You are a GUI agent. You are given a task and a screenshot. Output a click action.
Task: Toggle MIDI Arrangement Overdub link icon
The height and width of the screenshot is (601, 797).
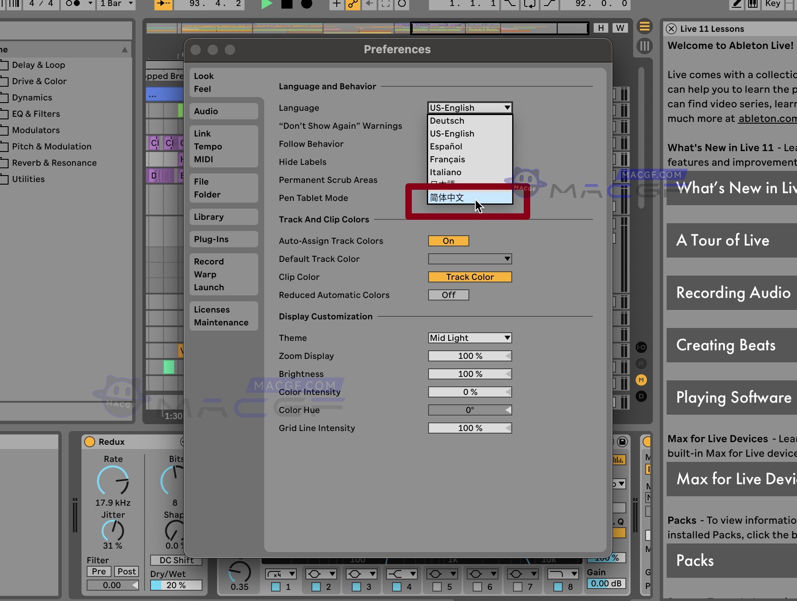pos(353,3)
